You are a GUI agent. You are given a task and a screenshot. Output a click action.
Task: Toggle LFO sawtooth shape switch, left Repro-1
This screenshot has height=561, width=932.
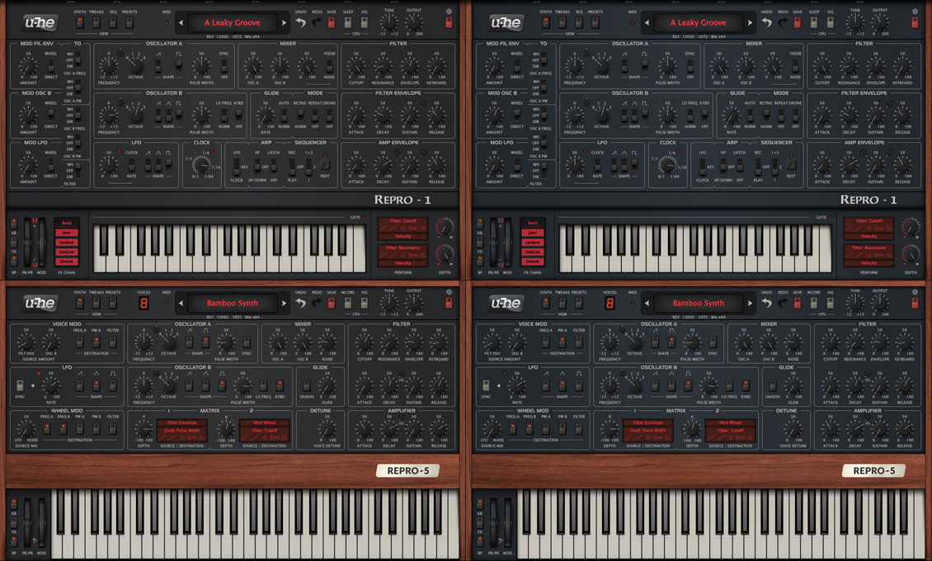(x=148, y=164)
